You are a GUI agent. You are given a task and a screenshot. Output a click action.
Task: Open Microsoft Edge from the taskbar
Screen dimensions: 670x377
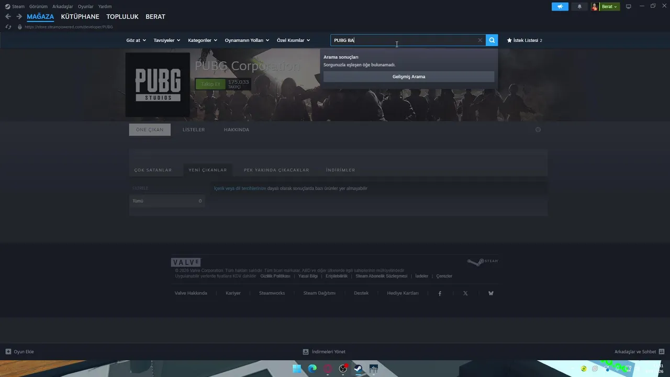click(x=312, y=369)
